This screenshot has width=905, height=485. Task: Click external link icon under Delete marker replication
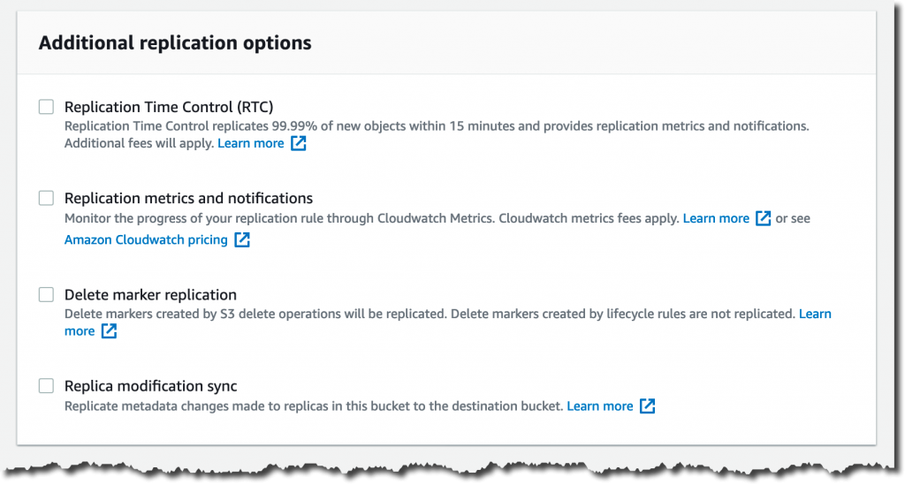(109, 331)
